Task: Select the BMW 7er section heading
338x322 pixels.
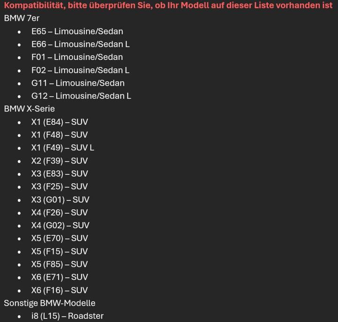Action: coord(22,18)
